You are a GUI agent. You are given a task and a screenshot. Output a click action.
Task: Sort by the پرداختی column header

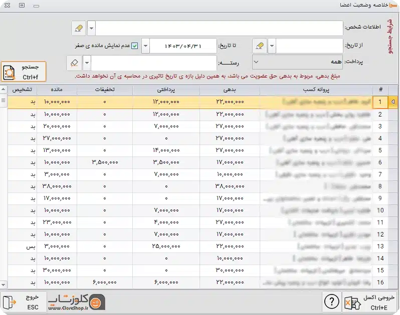click(x=166, y=89)
